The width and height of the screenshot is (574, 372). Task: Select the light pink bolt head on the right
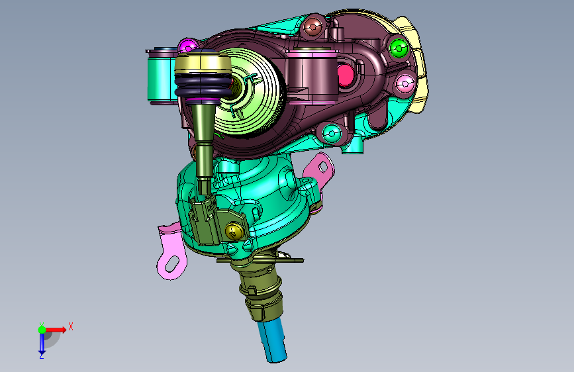point(405,84)
